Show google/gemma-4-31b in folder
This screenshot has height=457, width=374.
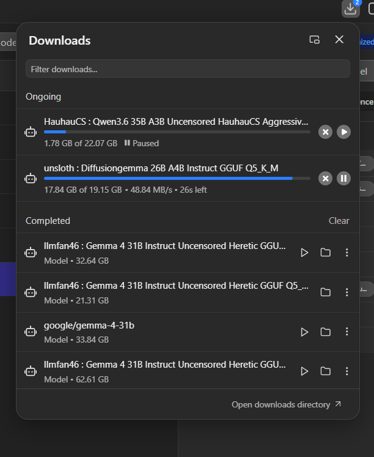pyautogui.click(x=325, y=332)
